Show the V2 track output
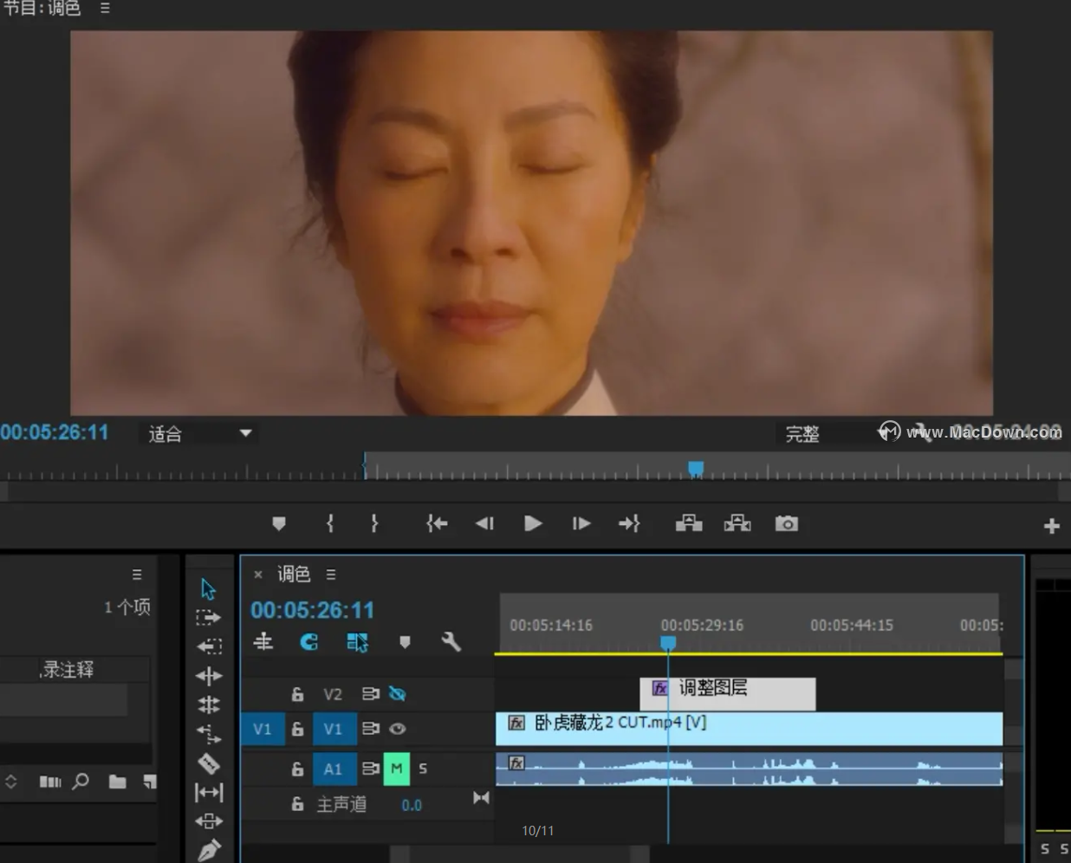1071x863 pixels. pos(398,694)
